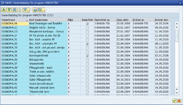183x105 pixels.
Task: Select variant CUS&OPAL43
Action: click(x=15, y=92)
